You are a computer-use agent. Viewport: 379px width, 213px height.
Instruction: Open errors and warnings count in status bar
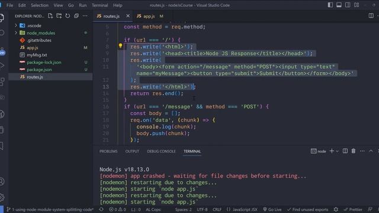[x=117, y=209]
